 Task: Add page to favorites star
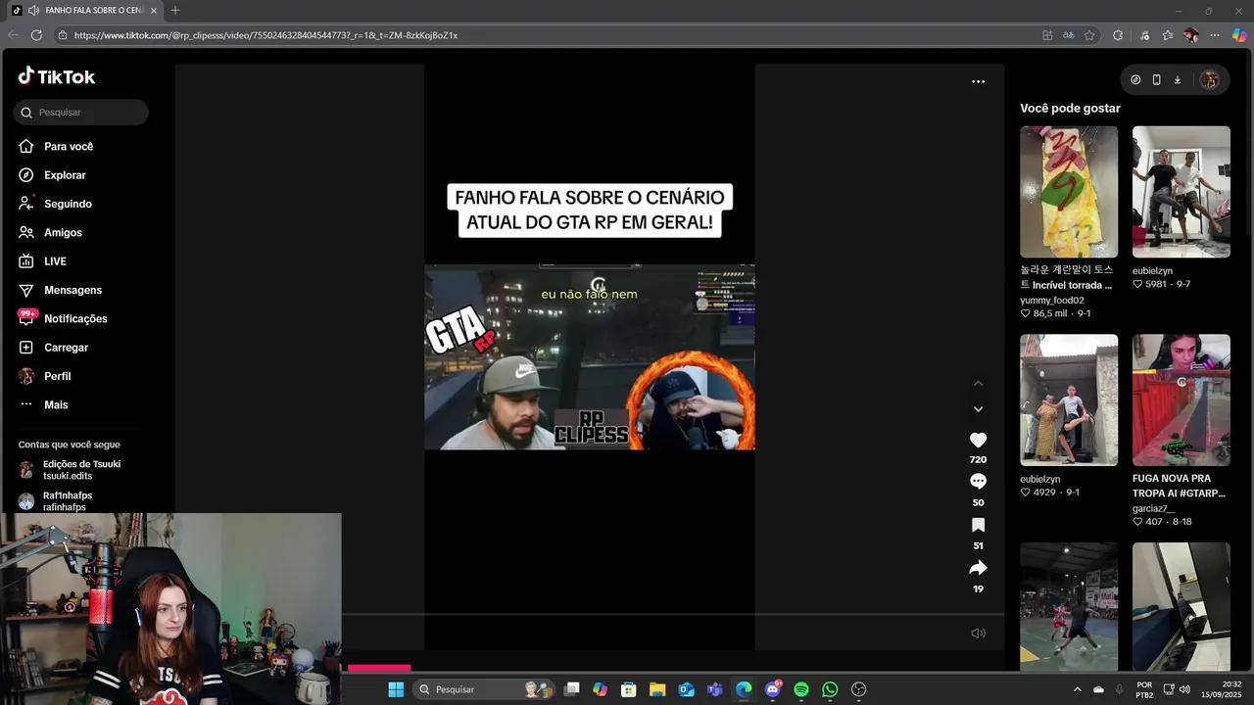click(1089, 35)
